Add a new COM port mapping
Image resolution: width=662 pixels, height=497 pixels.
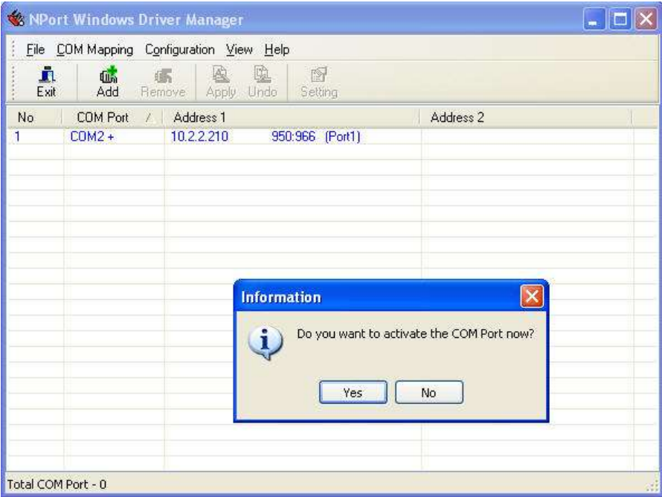pos(108,83)
